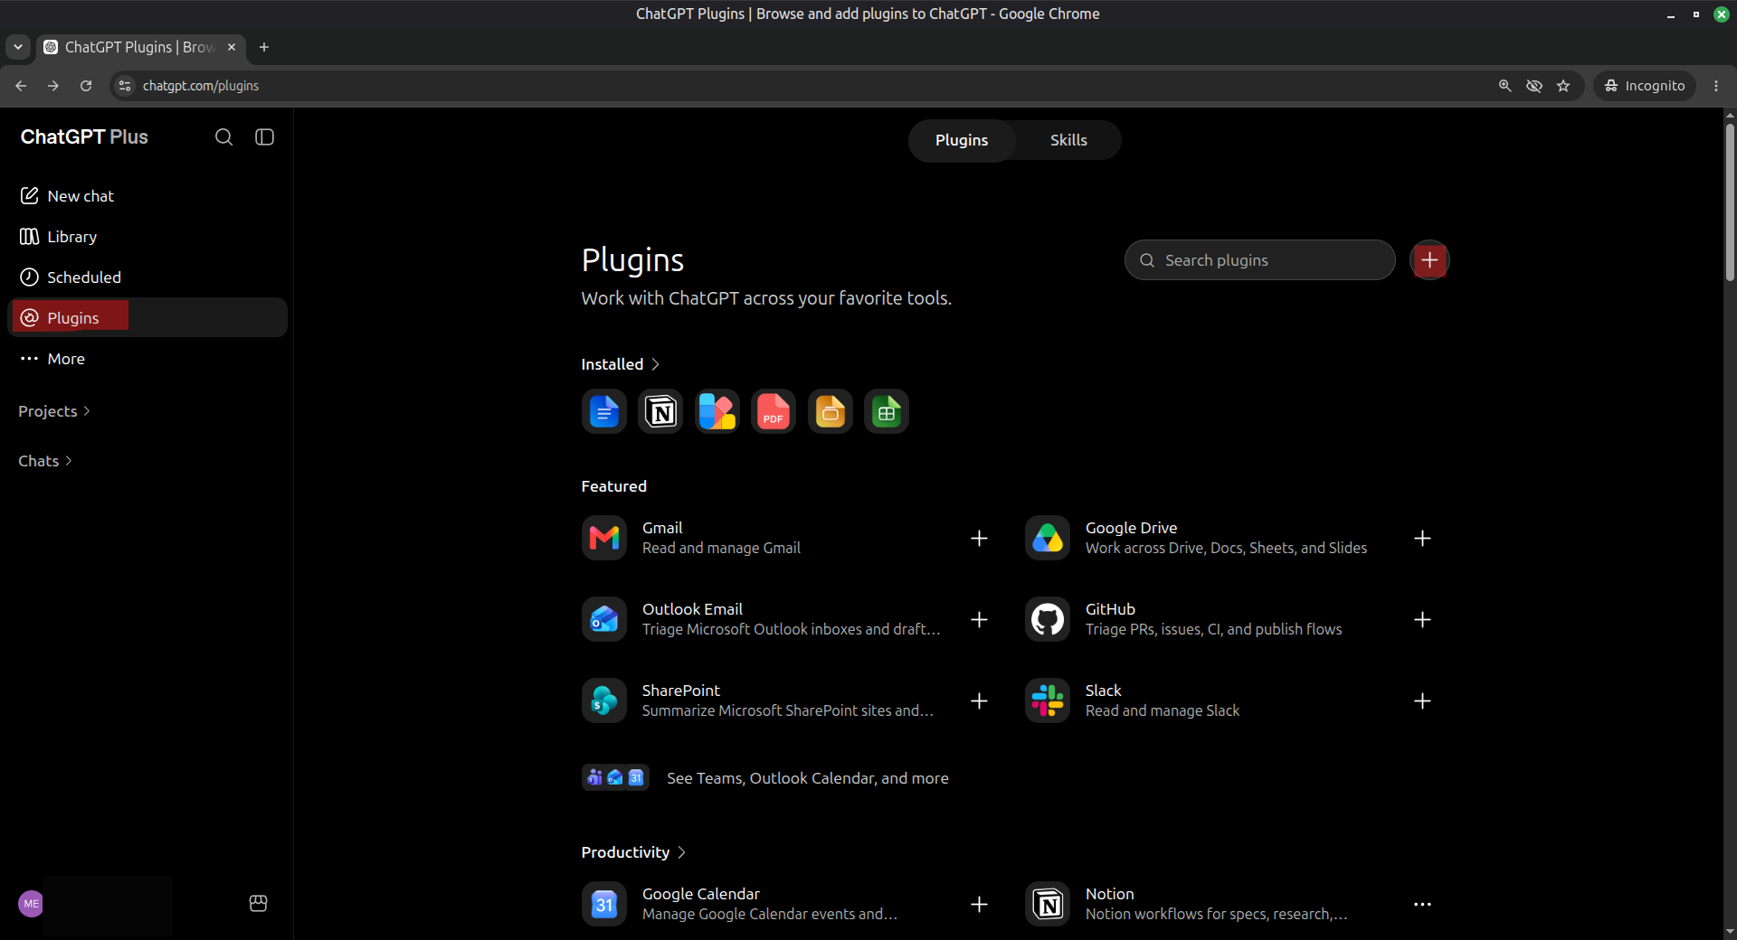1737x940 pixels.
Task: Click the address bar URL
Action: coord(201,86)
